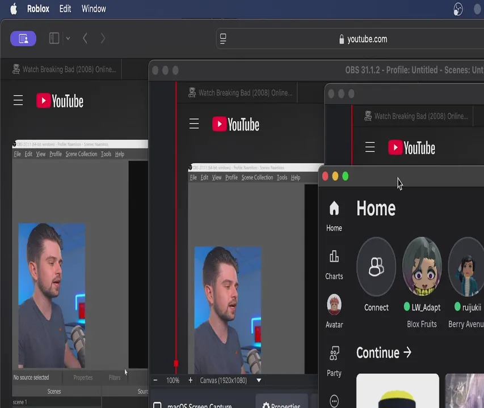Screen dimensions: 484x408
Task: Click the YouTube logo in Safari window
Action: pos(60,101)
